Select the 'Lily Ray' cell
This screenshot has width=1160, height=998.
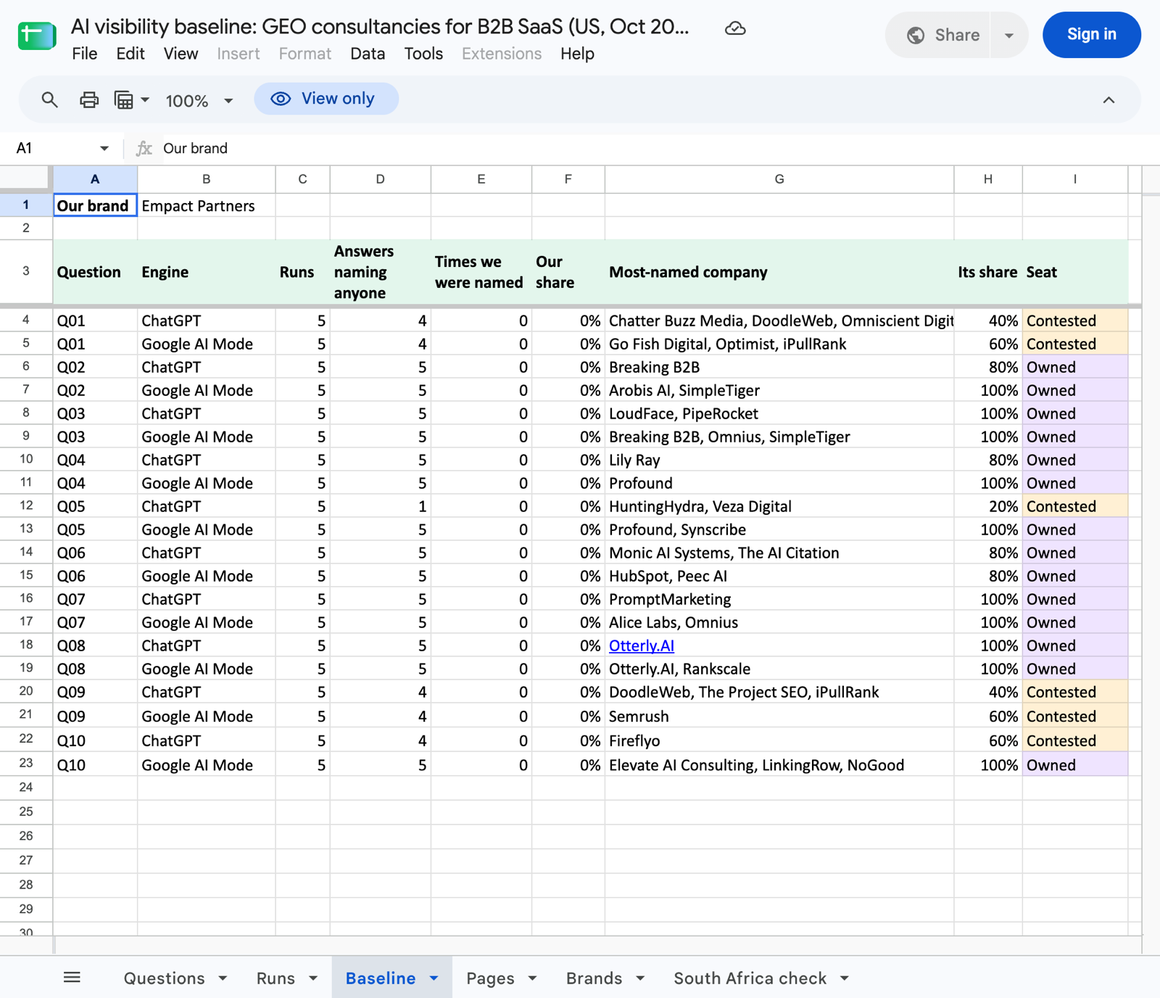coord(779,460)
